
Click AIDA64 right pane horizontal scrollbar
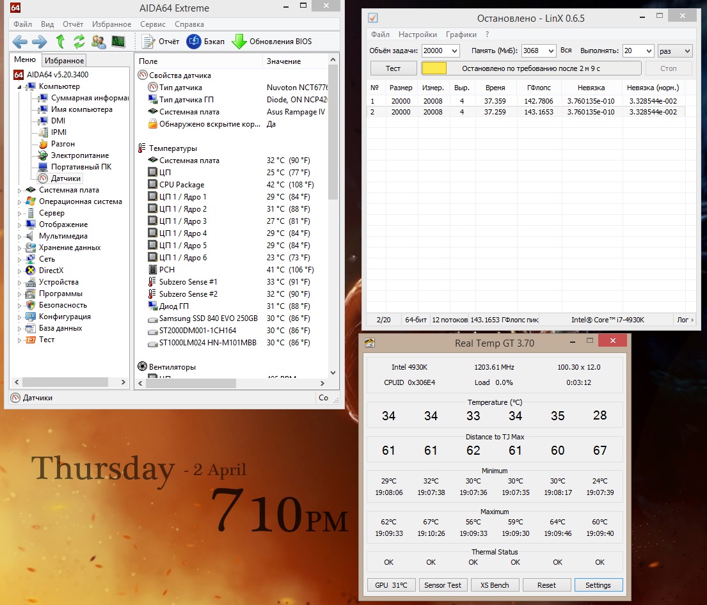click(x=190, y=383)
